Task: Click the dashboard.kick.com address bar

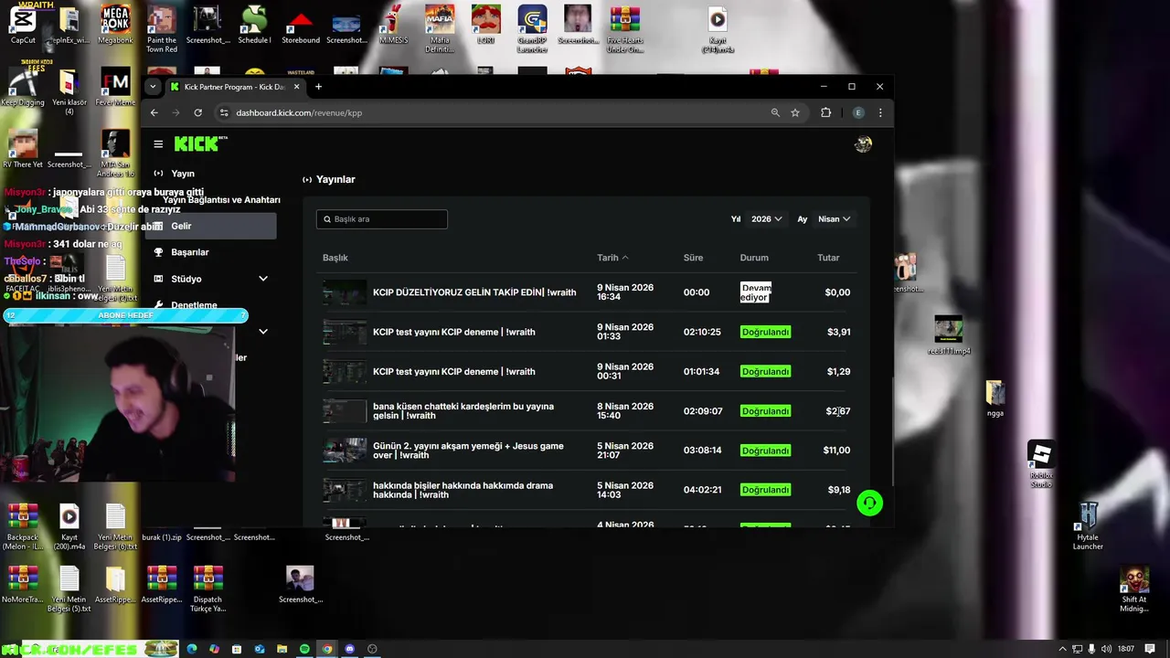Action: point(494,112)
